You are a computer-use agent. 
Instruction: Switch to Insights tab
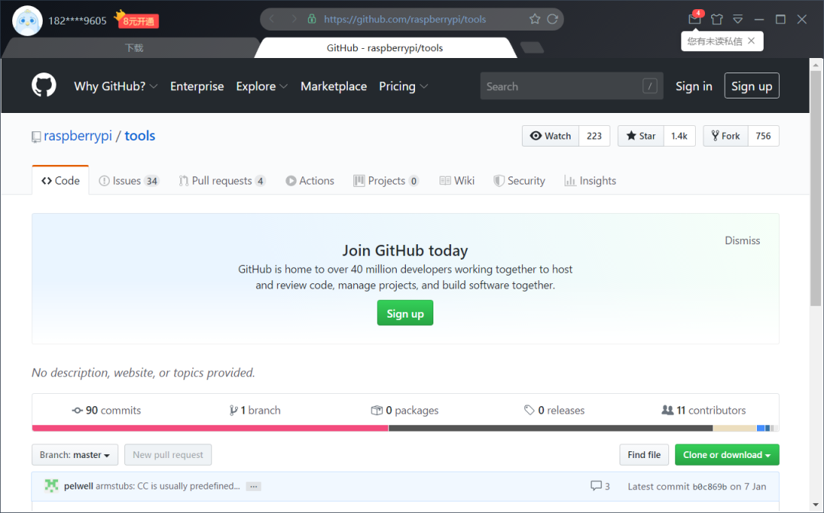[590, 181]
